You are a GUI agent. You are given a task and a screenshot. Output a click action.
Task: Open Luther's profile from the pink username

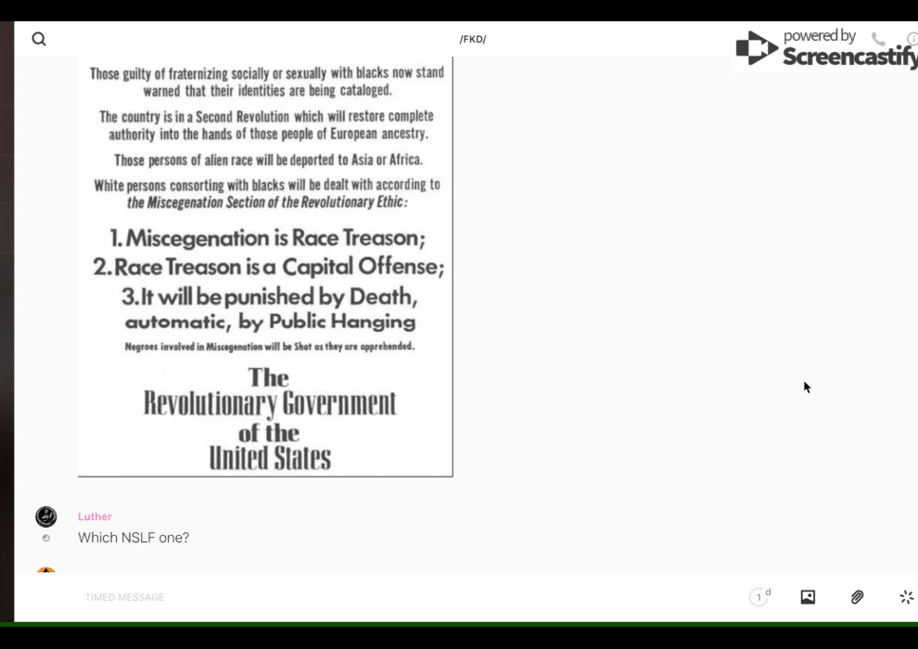tap(95, 516)
